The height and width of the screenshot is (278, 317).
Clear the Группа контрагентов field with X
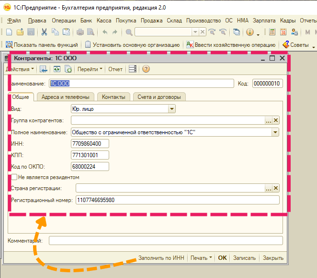(275, 120)
